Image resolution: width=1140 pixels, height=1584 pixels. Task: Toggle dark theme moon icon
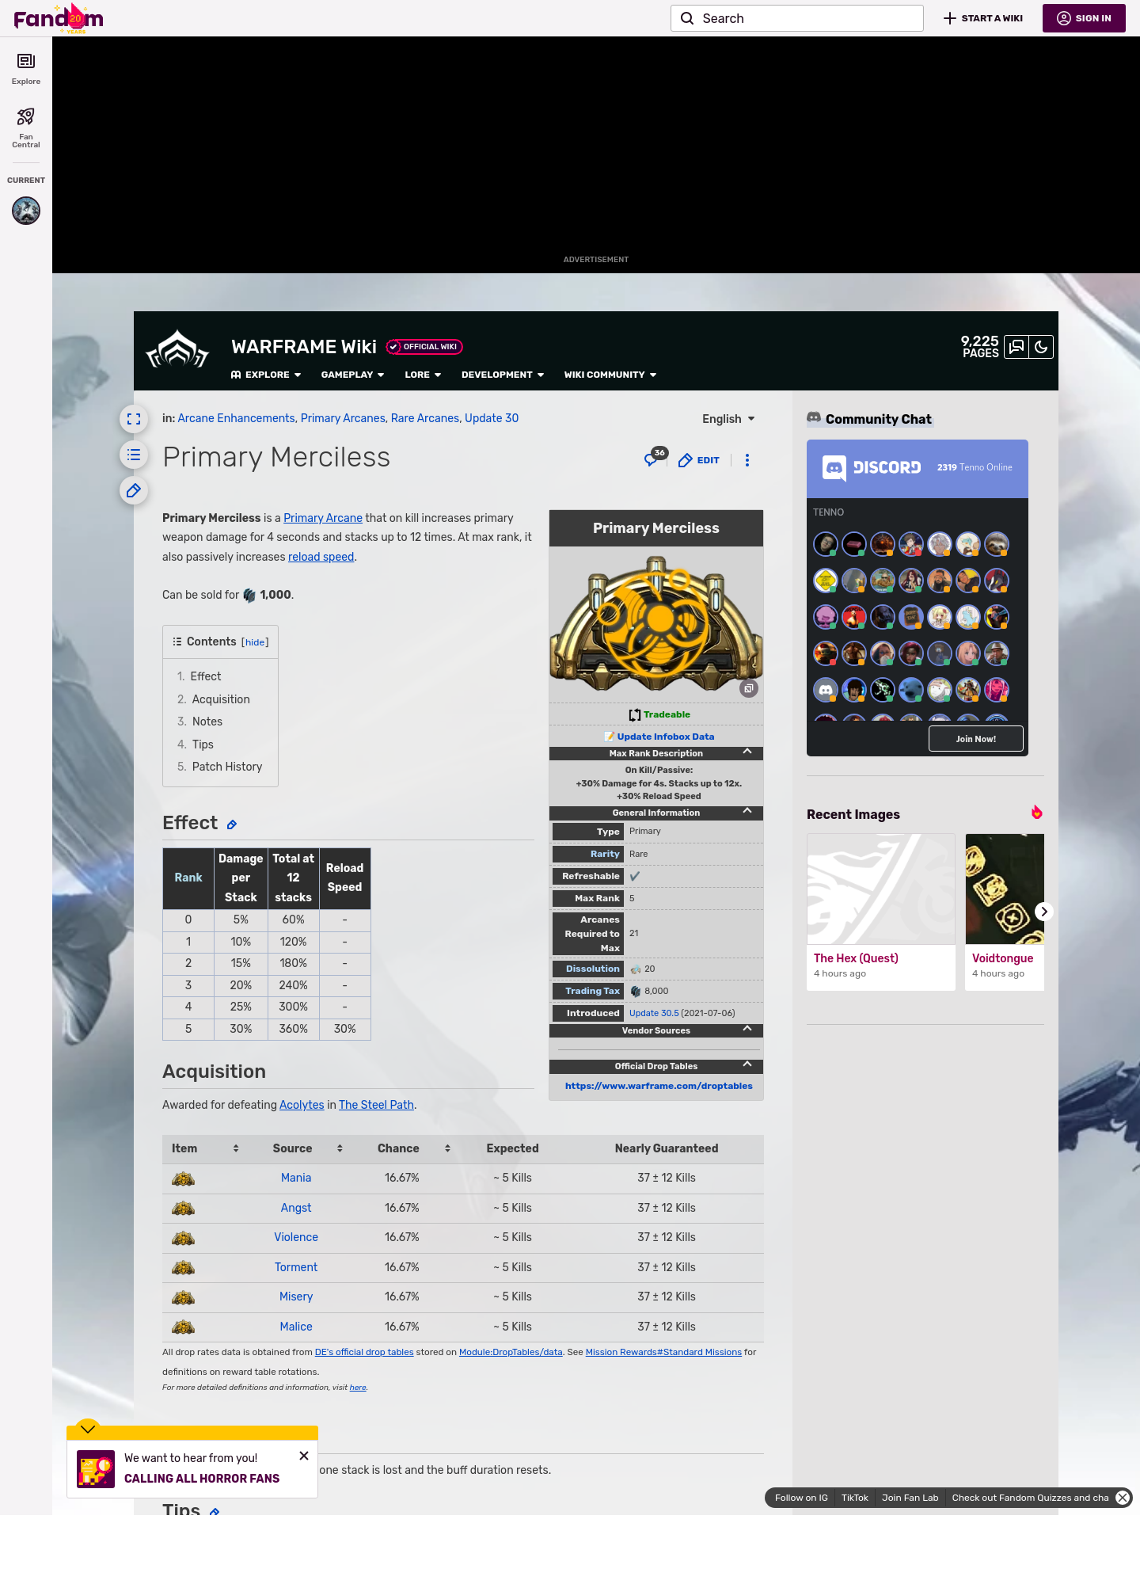pos(1041,347)
